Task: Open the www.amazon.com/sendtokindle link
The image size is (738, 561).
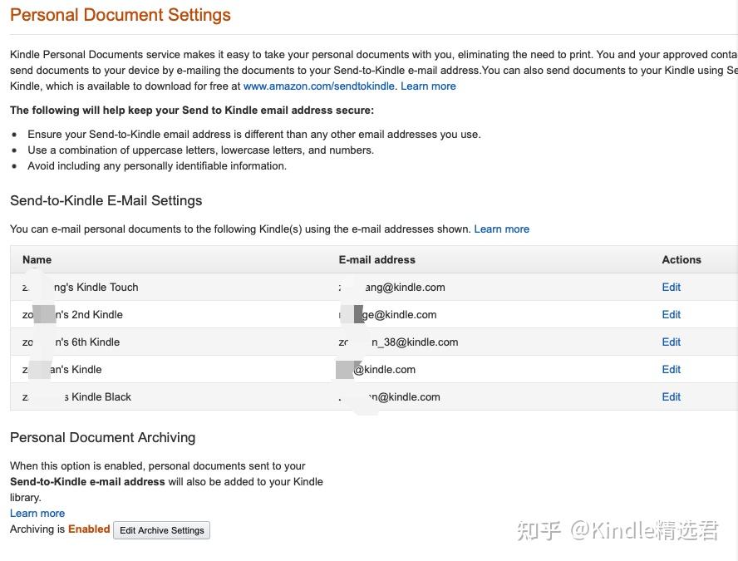Action: tap(318, 86)
